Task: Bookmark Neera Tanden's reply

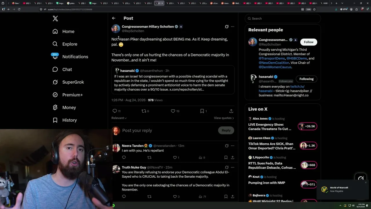Action: (x=226, y=157)
